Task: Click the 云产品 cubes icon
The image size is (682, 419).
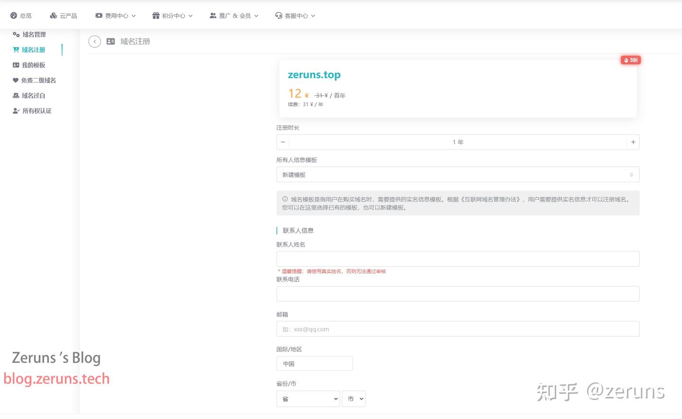Action: (54, 16)
